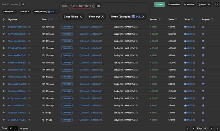The height and width of the screenshot is (131, 220).
Task: Remove the Flow: In filter chip
Action: [x=29, y=12]
